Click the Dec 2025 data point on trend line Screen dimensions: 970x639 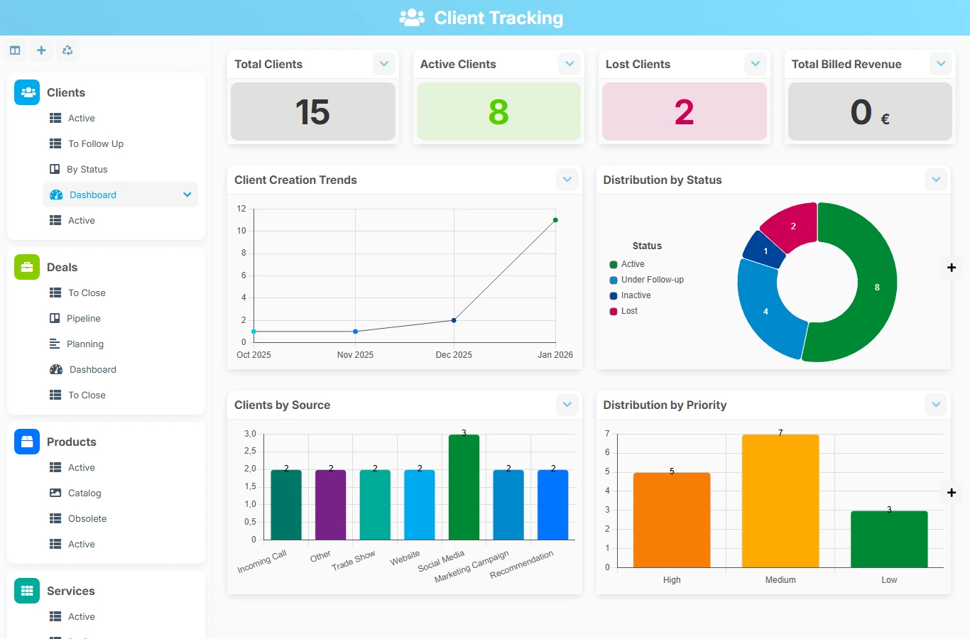(x=454, y=320)
